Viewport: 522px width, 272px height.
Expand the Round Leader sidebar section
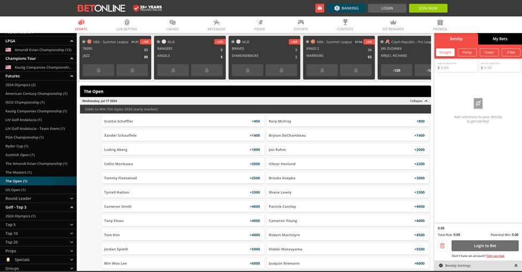click(72, 199)
